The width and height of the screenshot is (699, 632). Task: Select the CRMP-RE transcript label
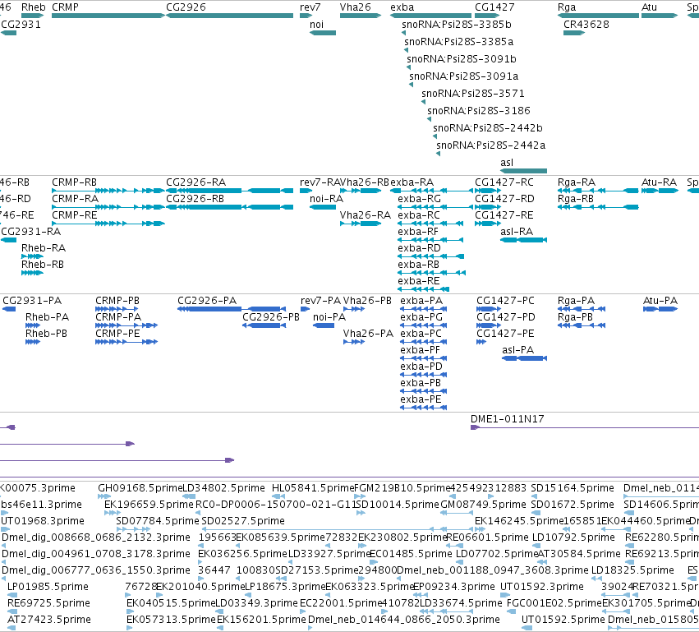point(74,215)
